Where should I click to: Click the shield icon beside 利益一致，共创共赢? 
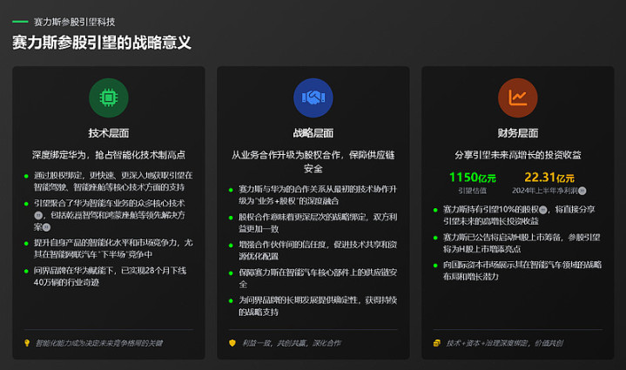tap(232, 343)
